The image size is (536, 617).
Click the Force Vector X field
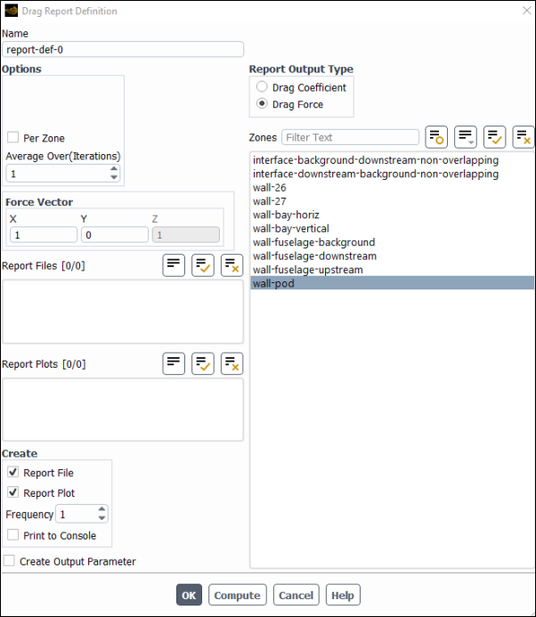[44, 235]
